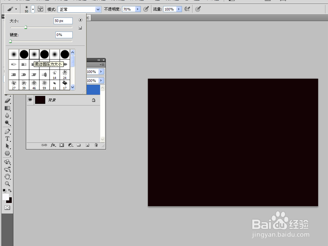
Task: Toggle Quick Mask mode
Action: (x=7, y=208)
